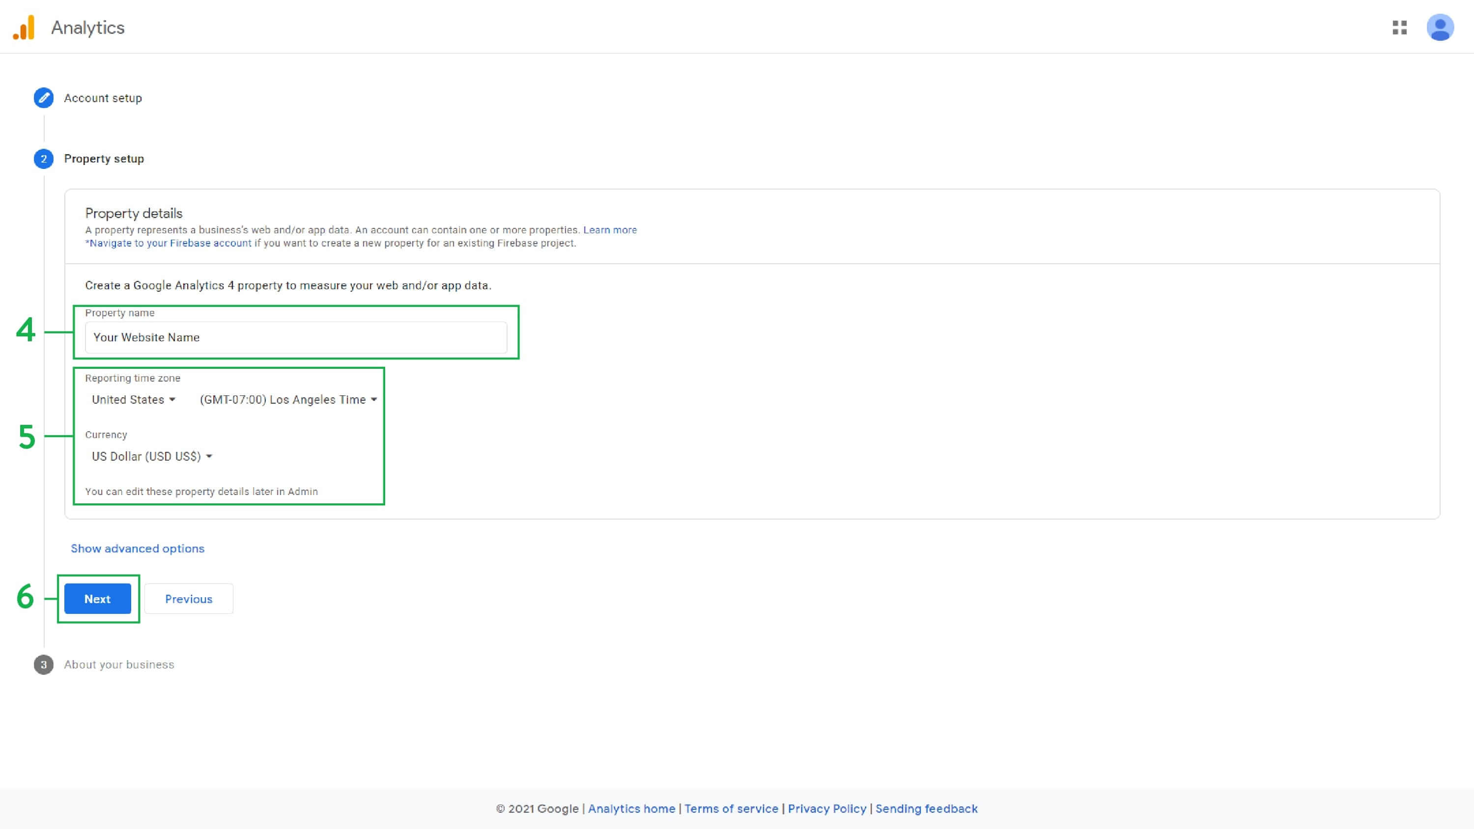Click the Property setup step 2 icon
This screenshot has height=829, width=1474.
click(44, 159)
